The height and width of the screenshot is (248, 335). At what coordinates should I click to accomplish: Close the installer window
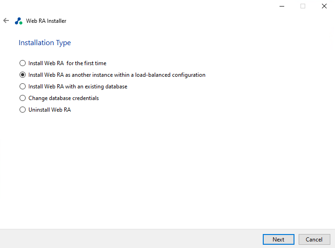pos(324,6)
